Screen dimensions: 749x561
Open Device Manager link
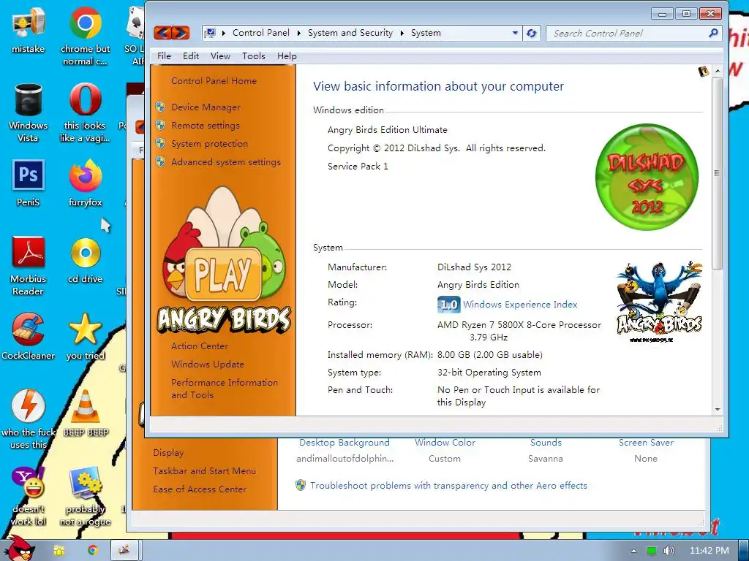[x=206, y=107]
